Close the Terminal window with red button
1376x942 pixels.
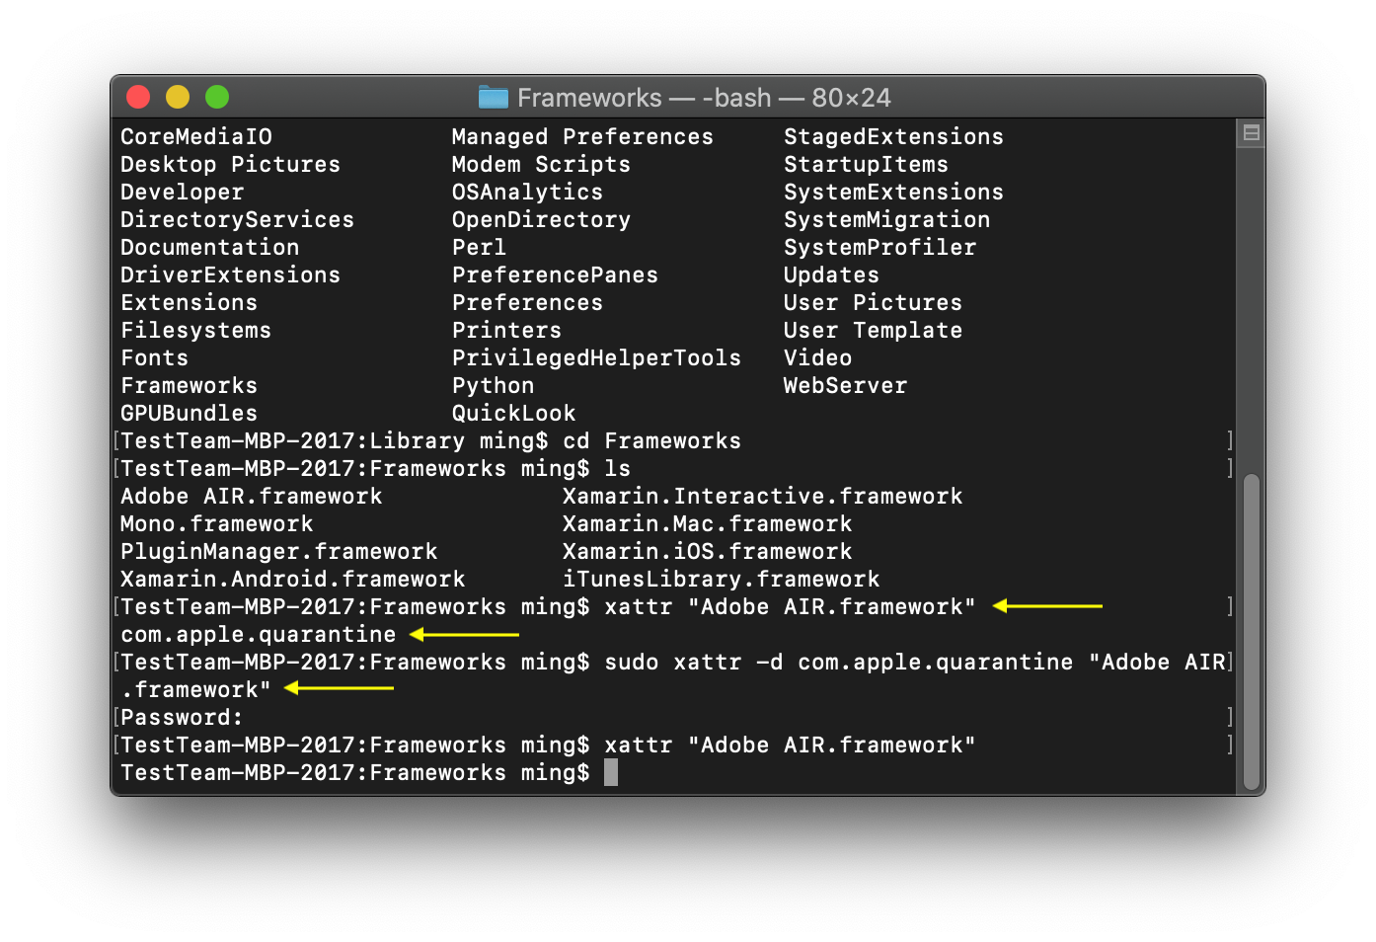138,97
